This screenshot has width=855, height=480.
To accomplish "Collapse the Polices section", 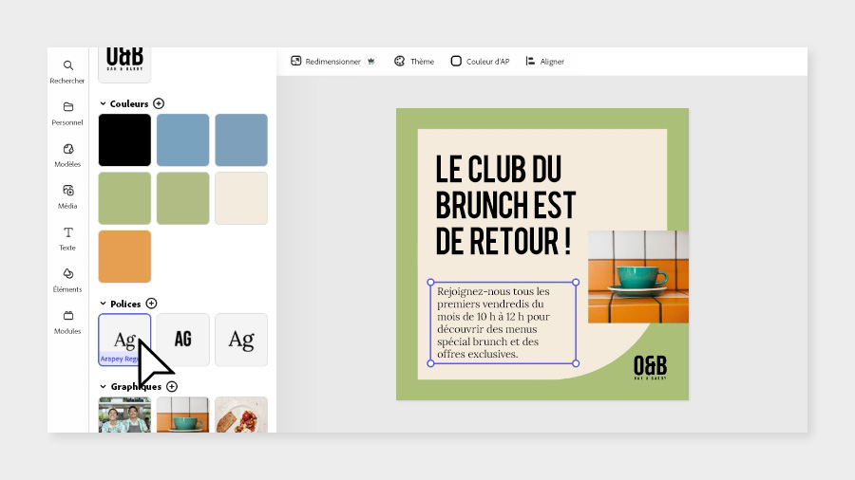I will (x=103, y=304).
